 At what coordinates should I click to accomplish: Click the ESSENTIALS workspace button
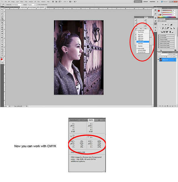point(138,2)
